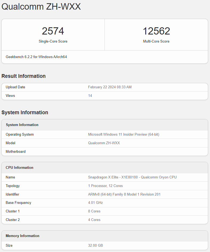Click the memory 'Size' label
Image resolution: width=210 pixels, height=252 pixels.
pyautogui.click(x=9, y=245)
